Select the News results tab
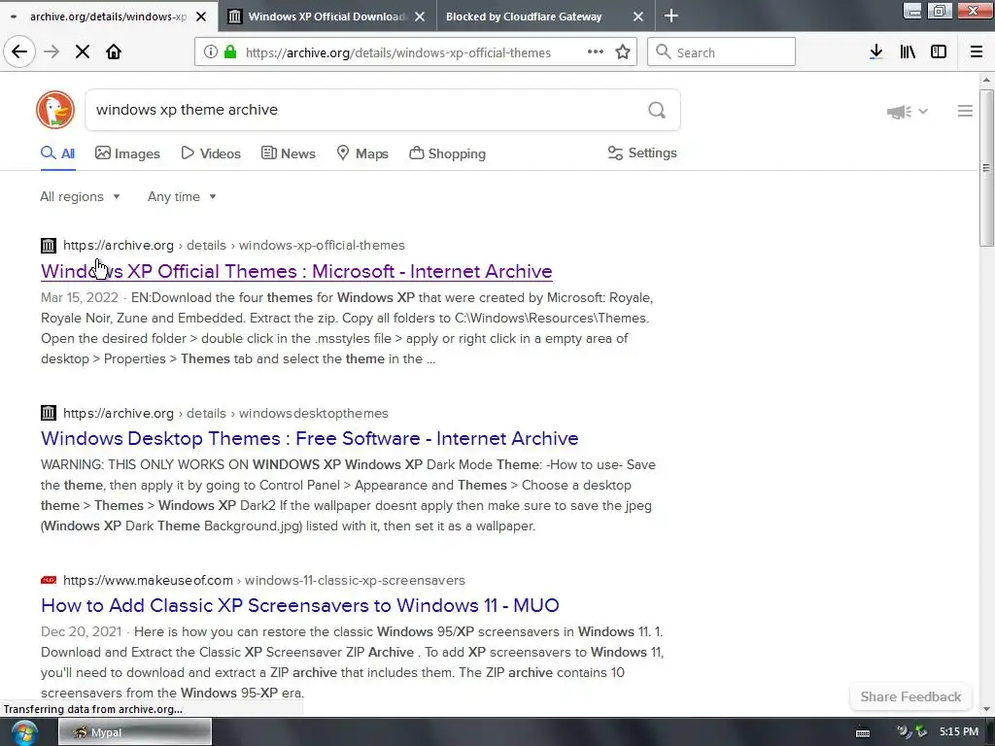This screenshot has width=995, height=746. pyautogui.click(x=288, y=153)
